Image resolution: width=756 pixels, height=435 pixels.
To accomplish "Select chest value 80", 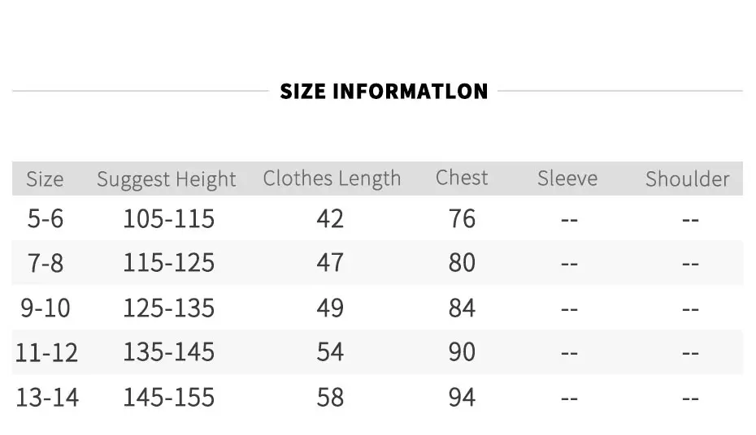I will (x=462, y=263).
